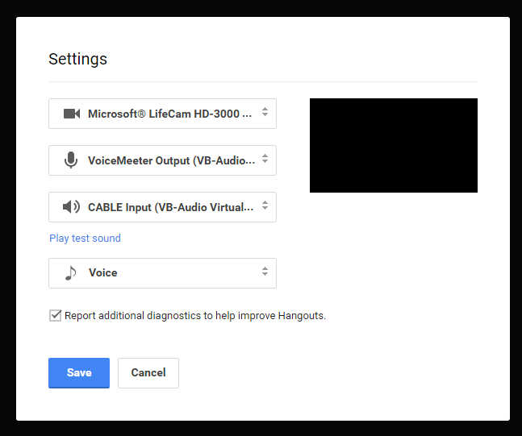Image resolution: width=522 pixels, height=436 pixels.
Task: Open the Voice audio mode dropdown arrows
Action: (265, 272)
